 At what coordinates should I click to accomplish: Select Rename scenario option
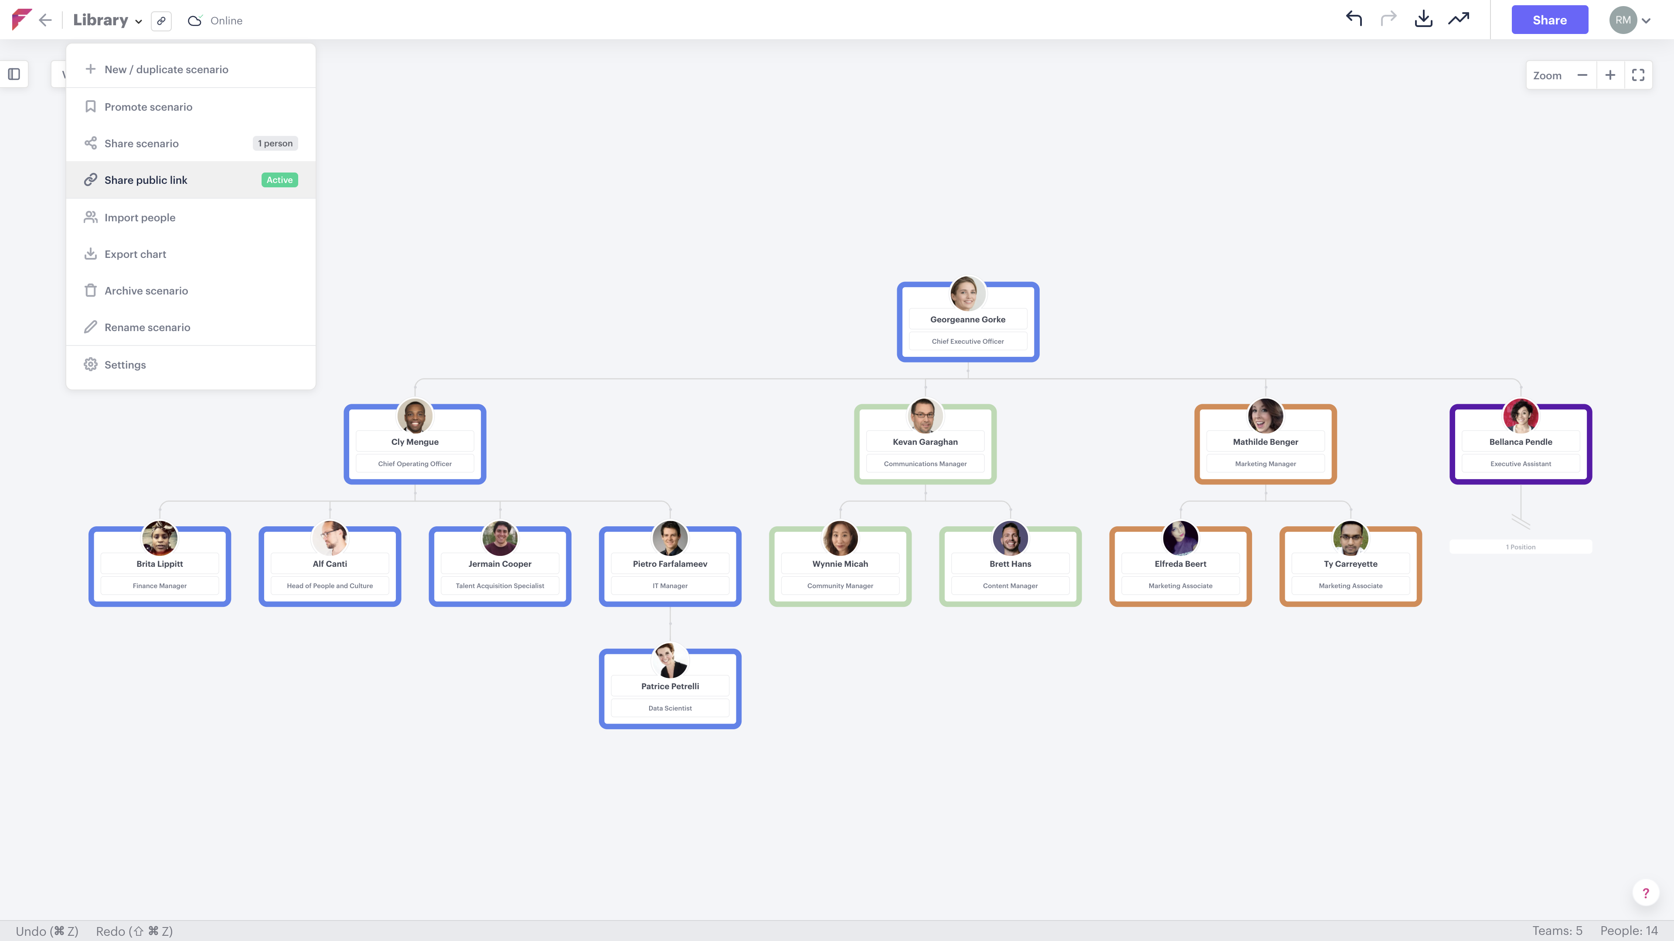coord(147,327)
